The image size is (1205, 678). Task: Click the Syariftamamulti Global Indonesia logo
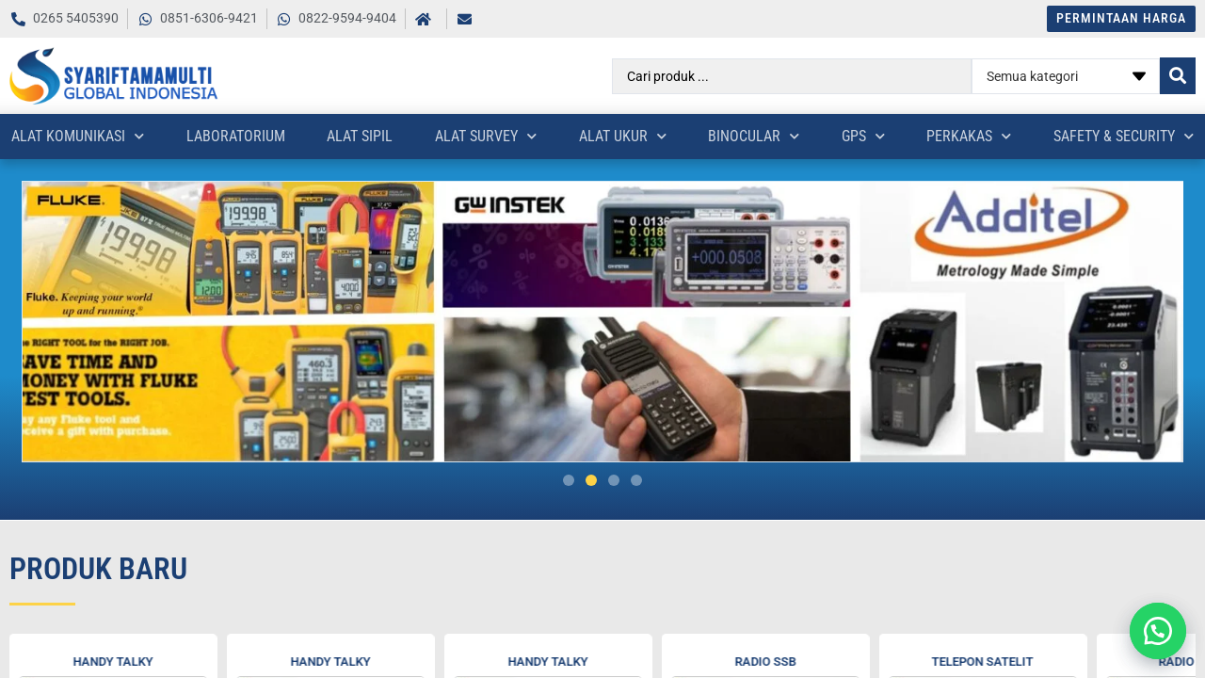point(114,75)
